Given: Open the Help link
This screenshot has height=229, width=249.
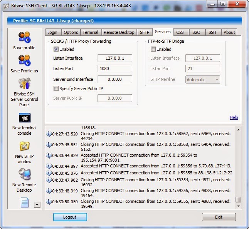Looking at the screenshot, I should [x=234, y=117].
